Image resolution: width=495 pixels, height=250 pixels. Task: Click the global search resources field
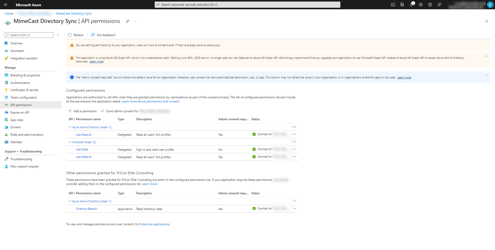click(x=247, y=5)
